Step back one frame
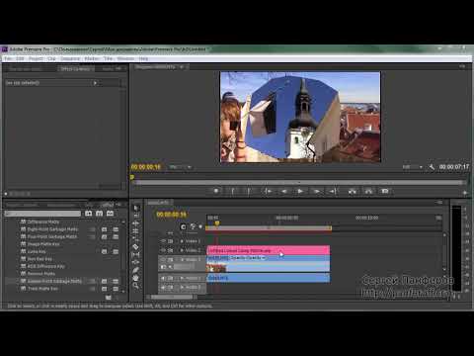Viewport: 474px width, 356px height. pos(284,191)
